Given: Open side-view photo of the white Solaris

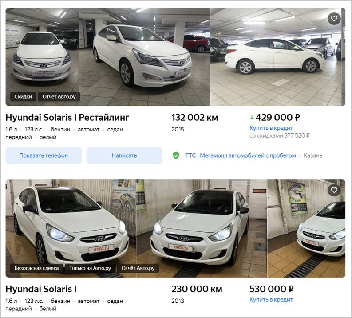Looking at the screenshot, I should coord(276,57).
